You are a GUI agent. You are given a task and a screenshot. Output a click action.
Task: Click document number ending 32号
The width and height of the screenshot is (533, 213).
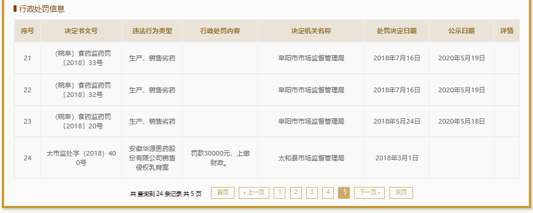[x=83, y=90]
